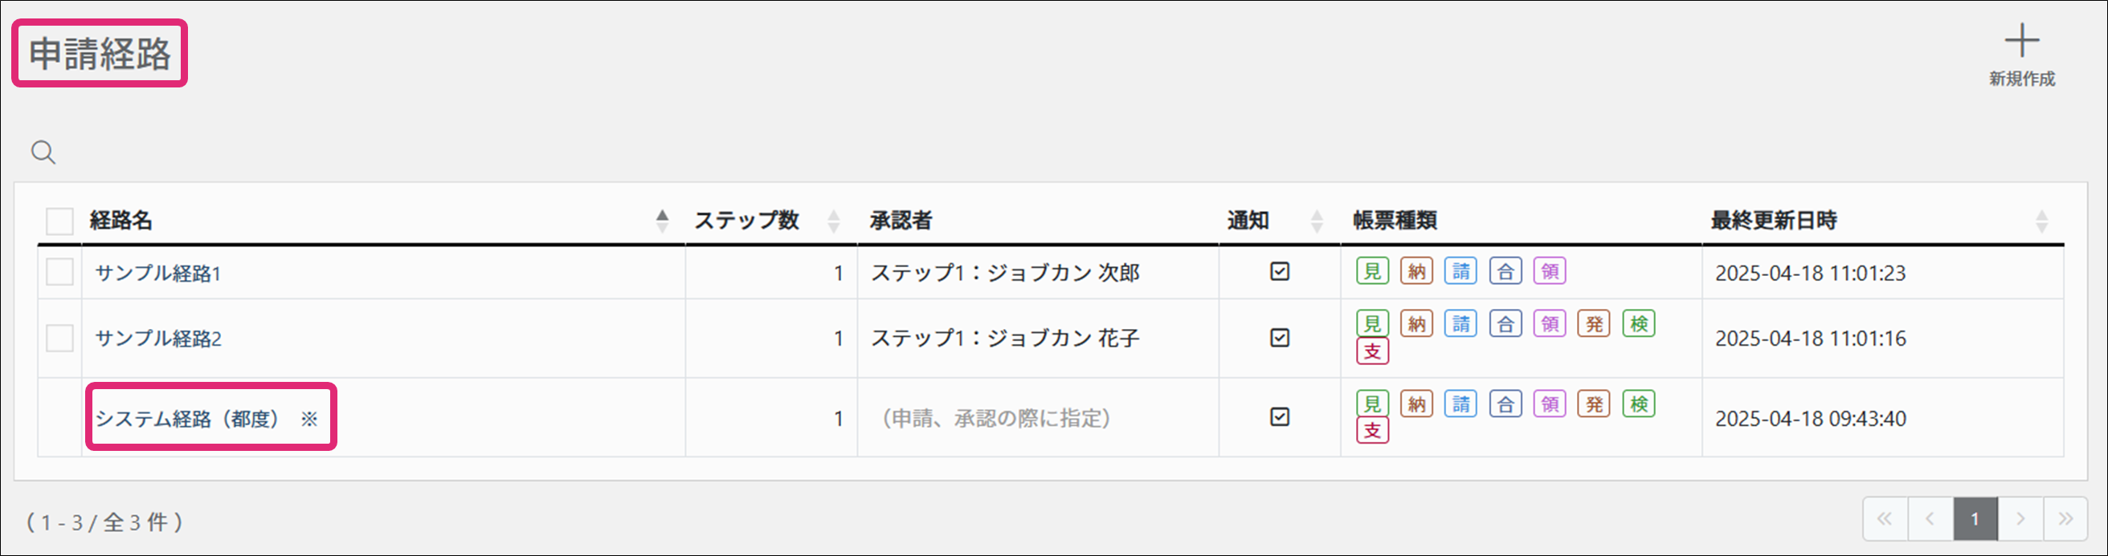
Task: Check the checkbox for サンプル経路2
Action: coord(59,338)
